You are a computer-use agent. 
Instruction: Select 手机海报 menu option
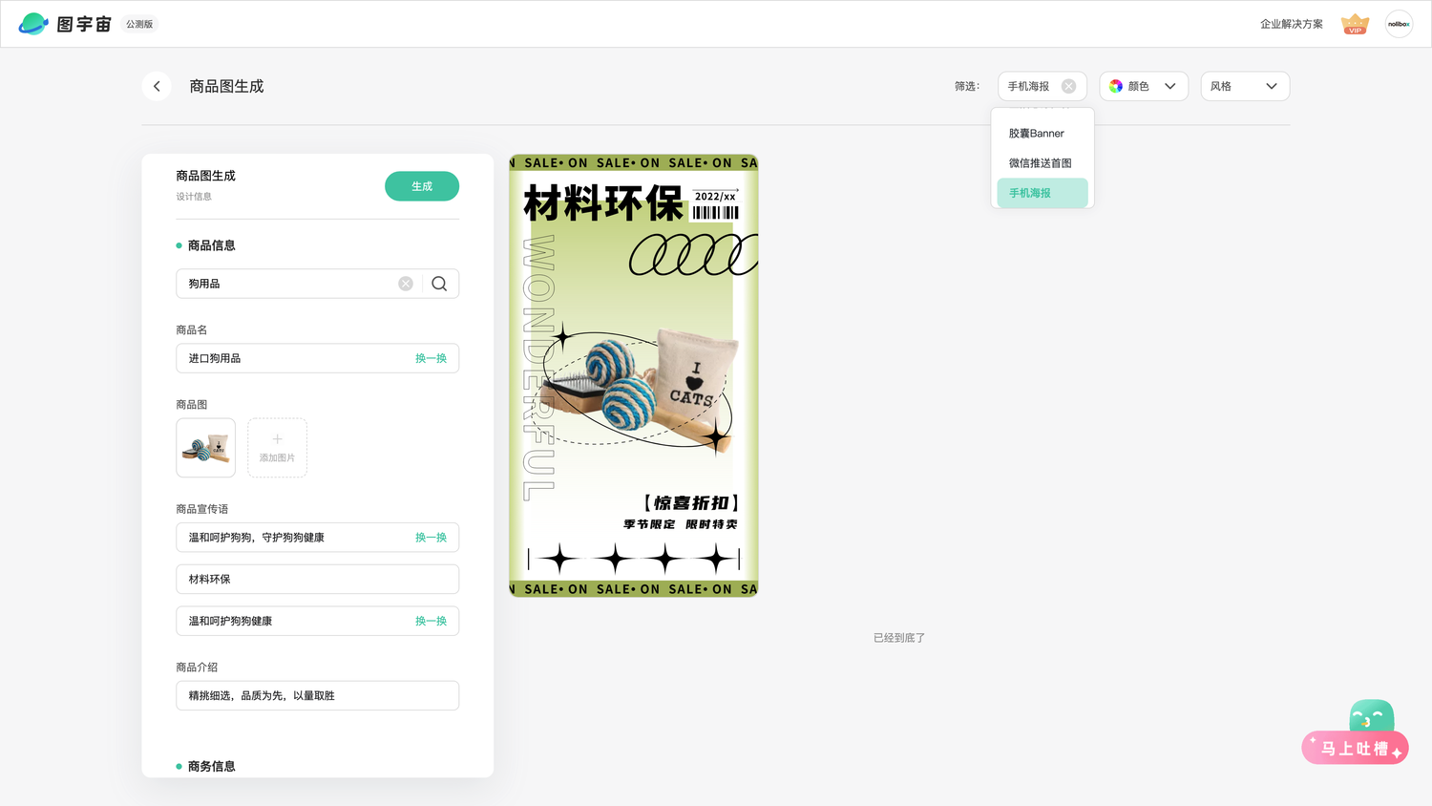[x=1042, y=193]
